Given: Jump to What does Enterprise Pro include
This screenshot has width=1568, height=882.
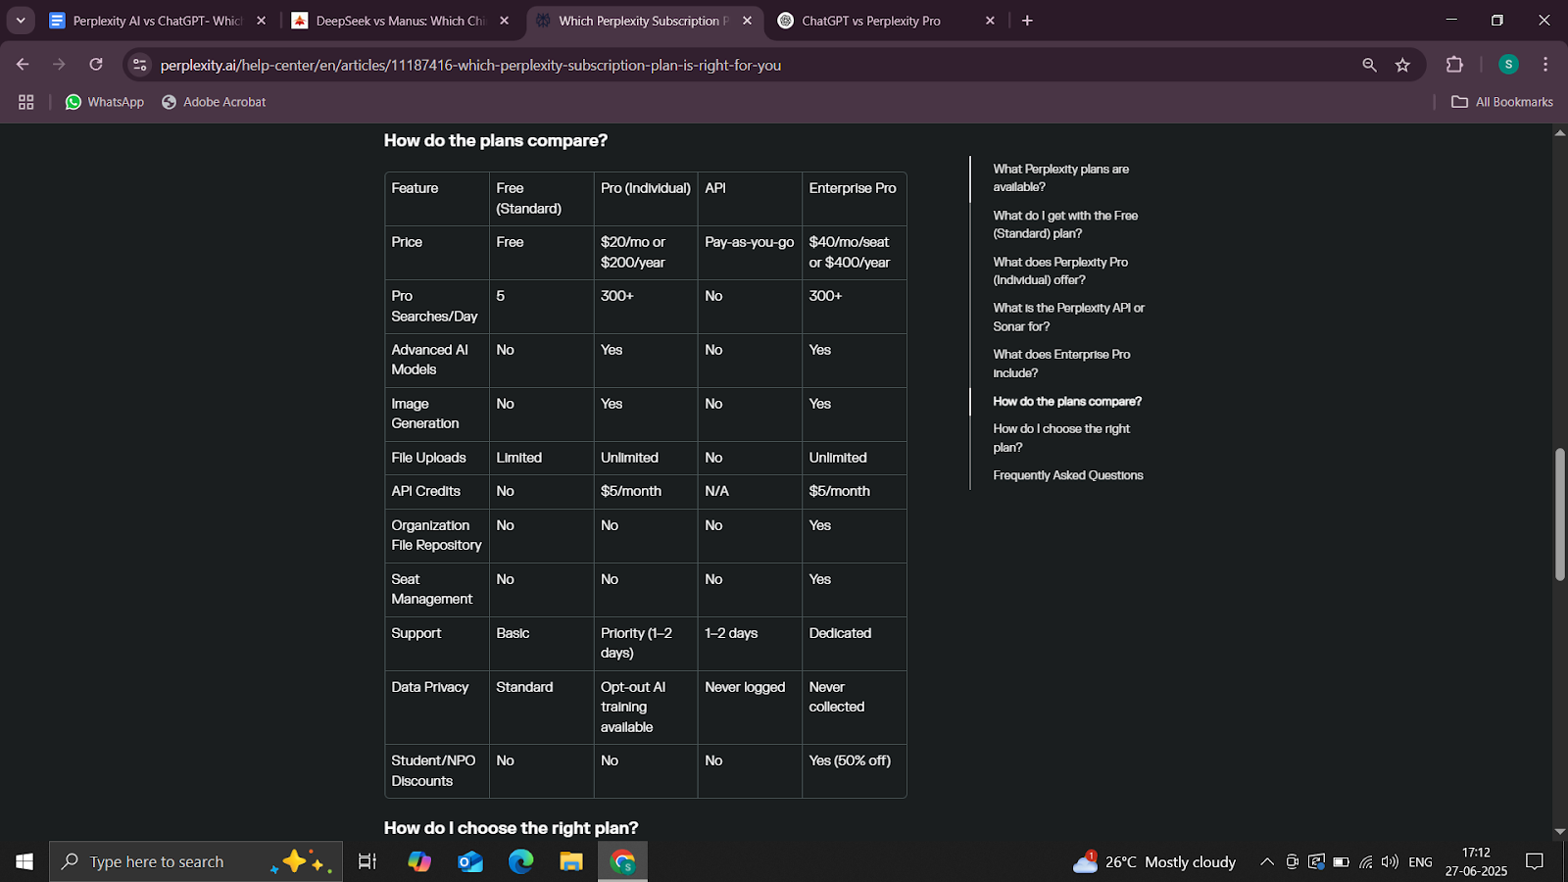Looking at the screenshot, I should click(1061, 364).
